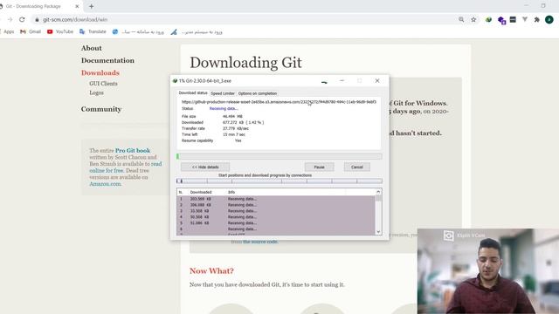The height and width of the screenshot is (314, 559).
Task: Click the download URL text
Action: 279,102
